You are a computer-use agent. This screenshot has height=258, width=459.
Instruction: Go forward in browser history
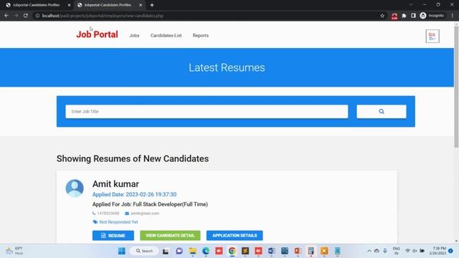pos(16,16)
